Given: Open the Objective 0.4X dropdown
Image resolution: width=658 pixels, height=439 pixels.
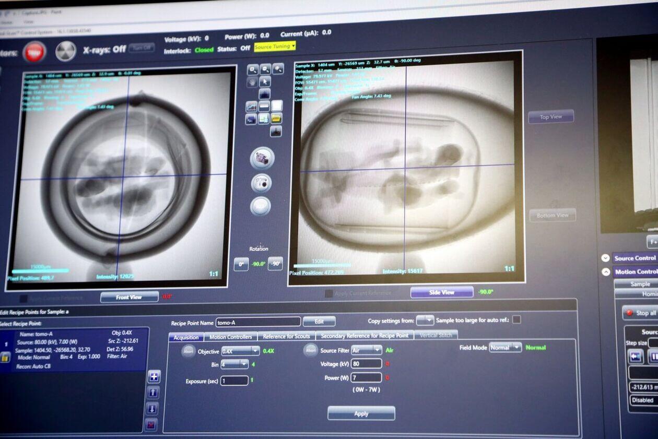Looking at the screenshot, I should pos(240,351).
